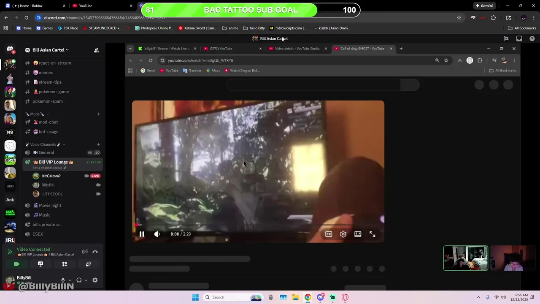This screenshot has width=540, height=304.
Task: Open new tab in shared browser
Action: tap(401, 49)
